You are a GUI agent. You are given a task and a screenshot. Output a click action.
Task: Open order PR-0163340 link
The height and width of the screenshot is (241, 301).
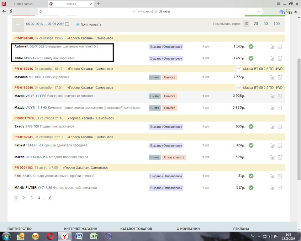tap(24, 88)
